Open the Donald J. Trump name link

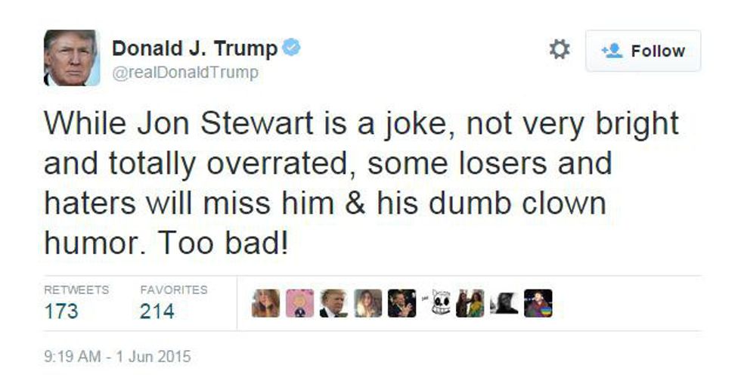pos(195,48)
